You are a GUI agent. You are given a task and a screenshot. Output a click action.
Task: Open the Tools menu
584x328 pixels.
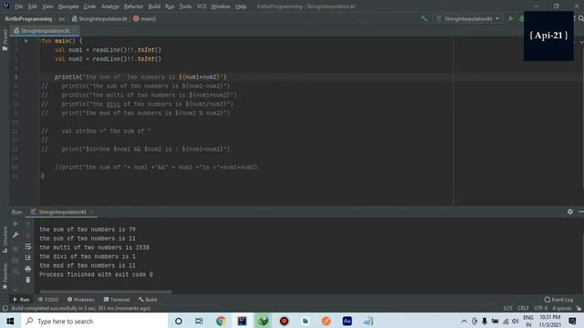[x=185, y=6]
